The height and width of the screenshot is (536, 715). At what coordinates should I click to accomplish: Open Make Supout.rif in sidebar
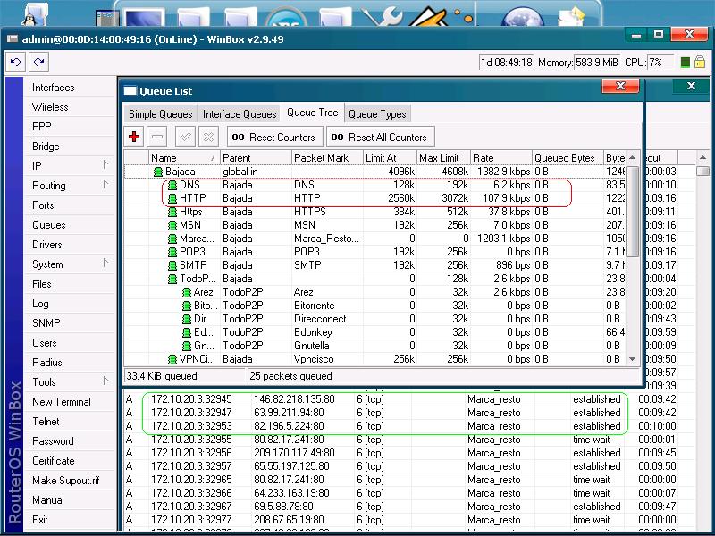(x=65, y=481)
